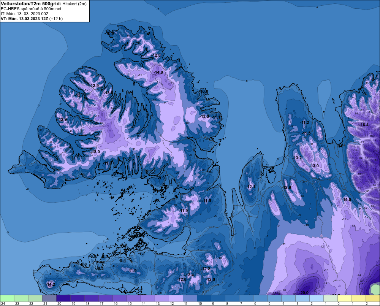This screenshot has height=306, width=380.
Task: Select legend swatch between -7 and -6
Action: [x=246, y=298]
